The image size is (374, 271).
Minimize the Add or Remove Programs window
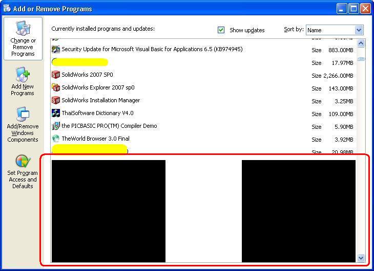click(x=342, y=9)
